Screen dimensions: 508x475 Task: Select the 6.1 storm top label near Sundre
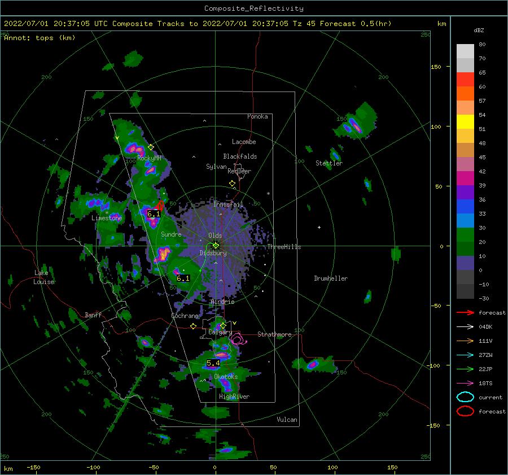154,214
